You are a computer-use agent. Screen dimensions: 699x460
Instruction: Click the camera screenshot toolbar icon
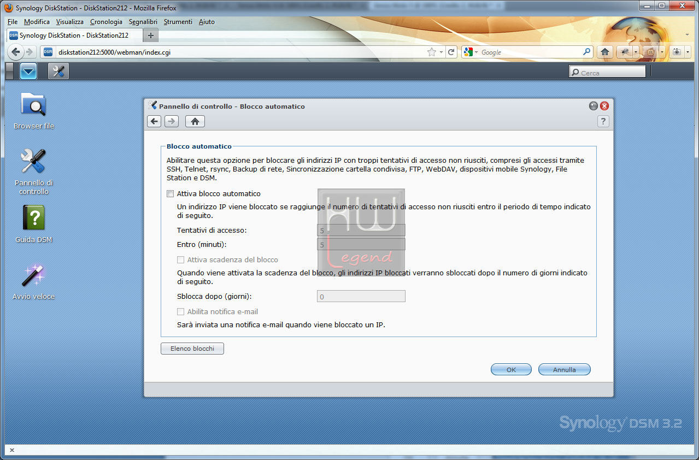coord(677,52)
